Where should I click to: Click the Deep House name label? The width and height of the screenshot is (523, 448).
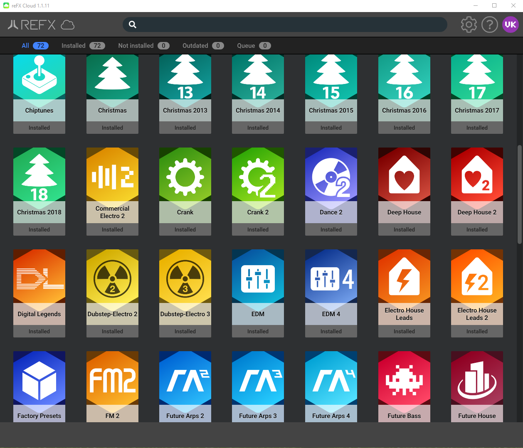tap(404, 212)
